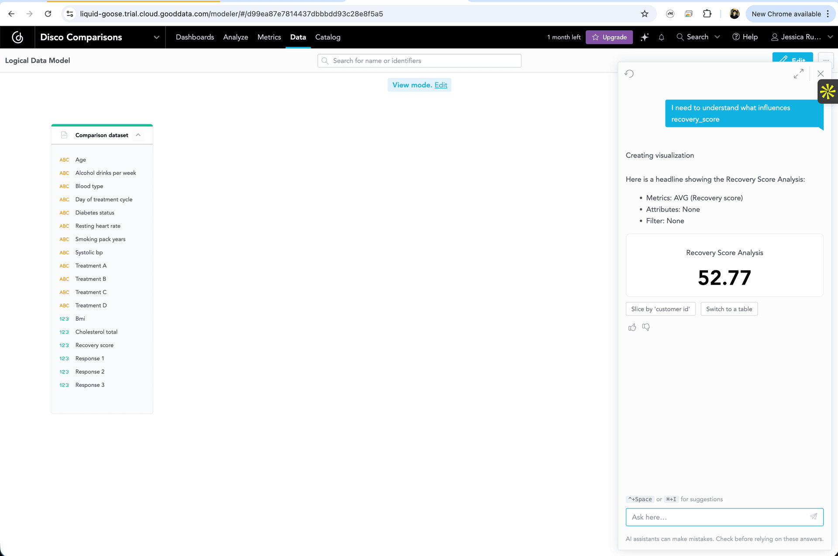
Task: Open the AI assistant sparkle icon
Action: (x=644, y=37)
